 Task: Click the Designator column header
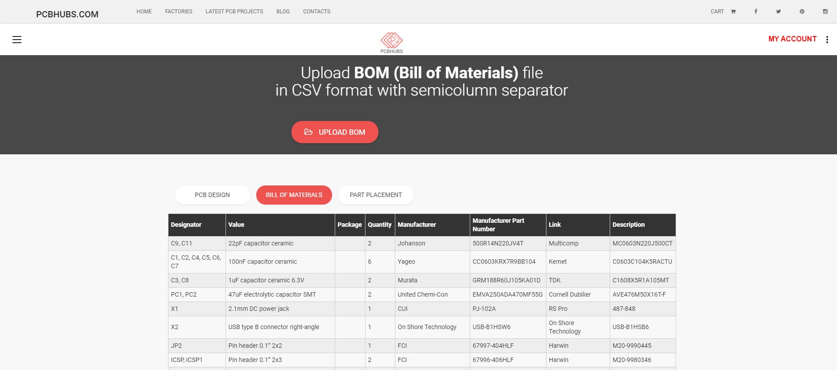(197, 225)
